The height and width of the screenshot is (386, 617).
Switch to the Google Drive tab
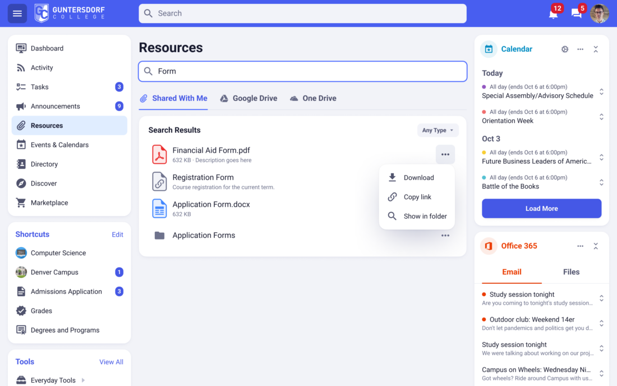pos(248,98)
